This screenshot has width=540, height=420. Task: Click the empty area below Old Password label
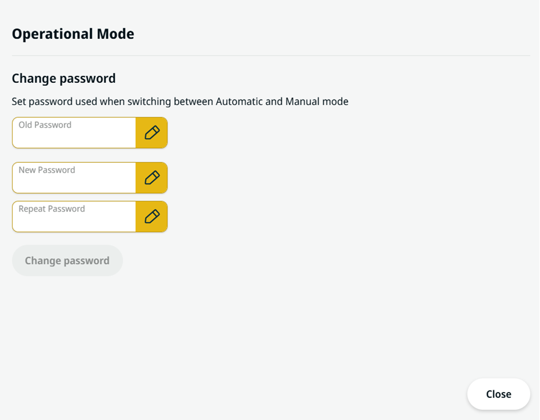[74, 139]
